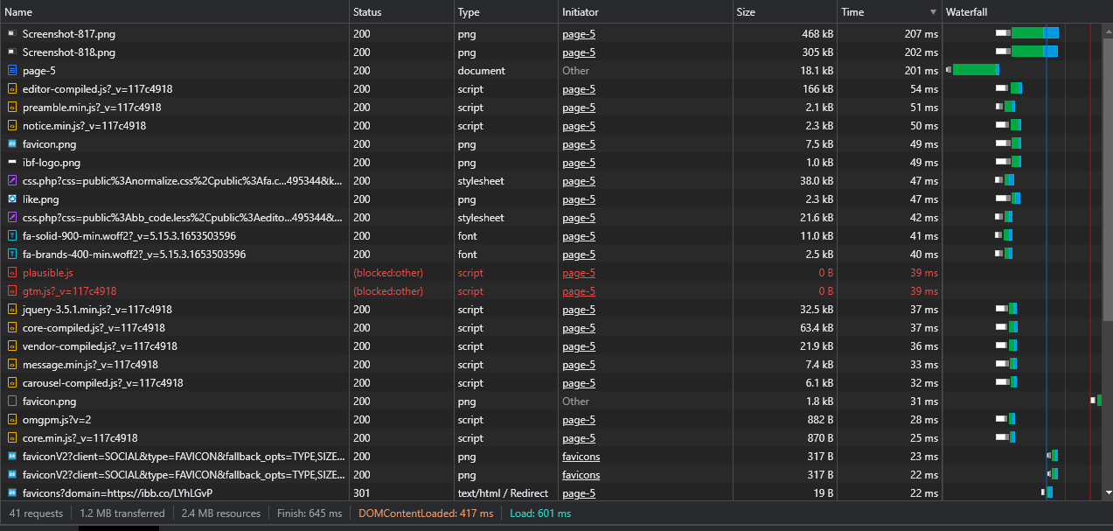Open favicons initiator link for first faviconV2 request

[x=581, y=457]
